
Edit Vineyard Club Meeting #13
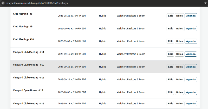point(170,80)
